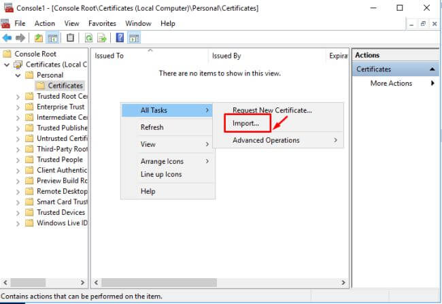The image size is (442, 304).
Task: Click More Actions in Actions pane
Action: click(x=391, y=83)
